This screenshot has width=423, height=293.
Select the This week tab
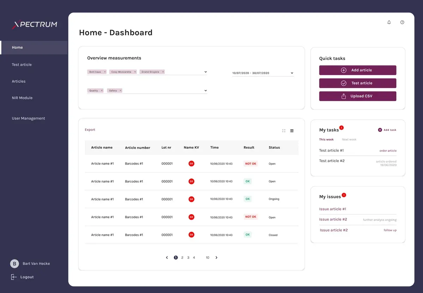(x=326, y=139)
